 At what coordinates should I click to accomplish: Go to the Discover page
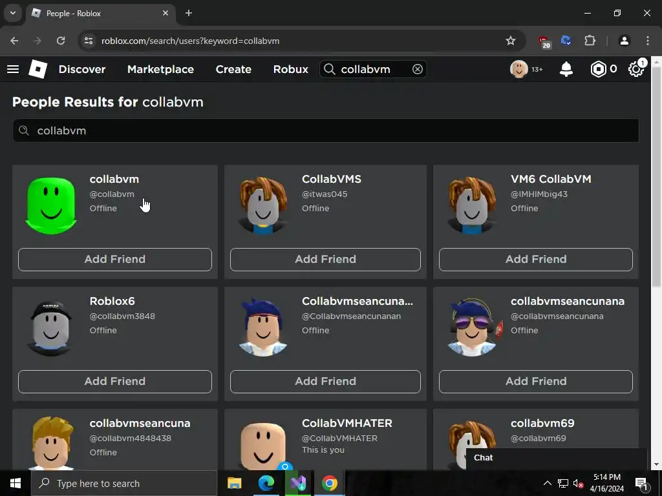(x=82, y=69)
